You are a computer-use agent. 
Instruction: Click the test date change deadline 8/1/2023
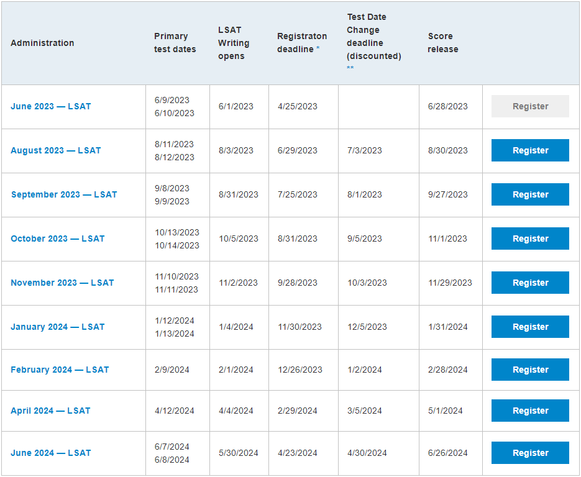tap(365, 194)
